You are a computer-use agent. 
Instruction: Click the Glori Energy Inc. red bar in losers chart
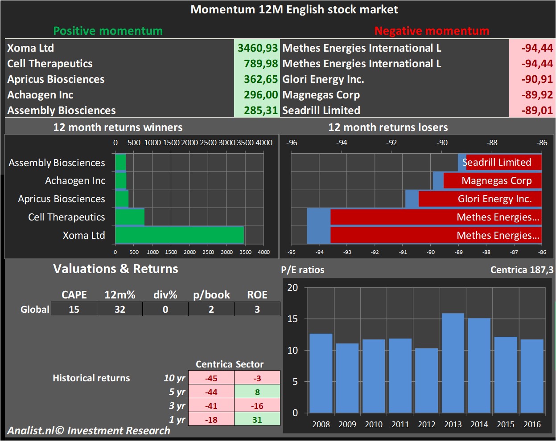pos(480,199)
